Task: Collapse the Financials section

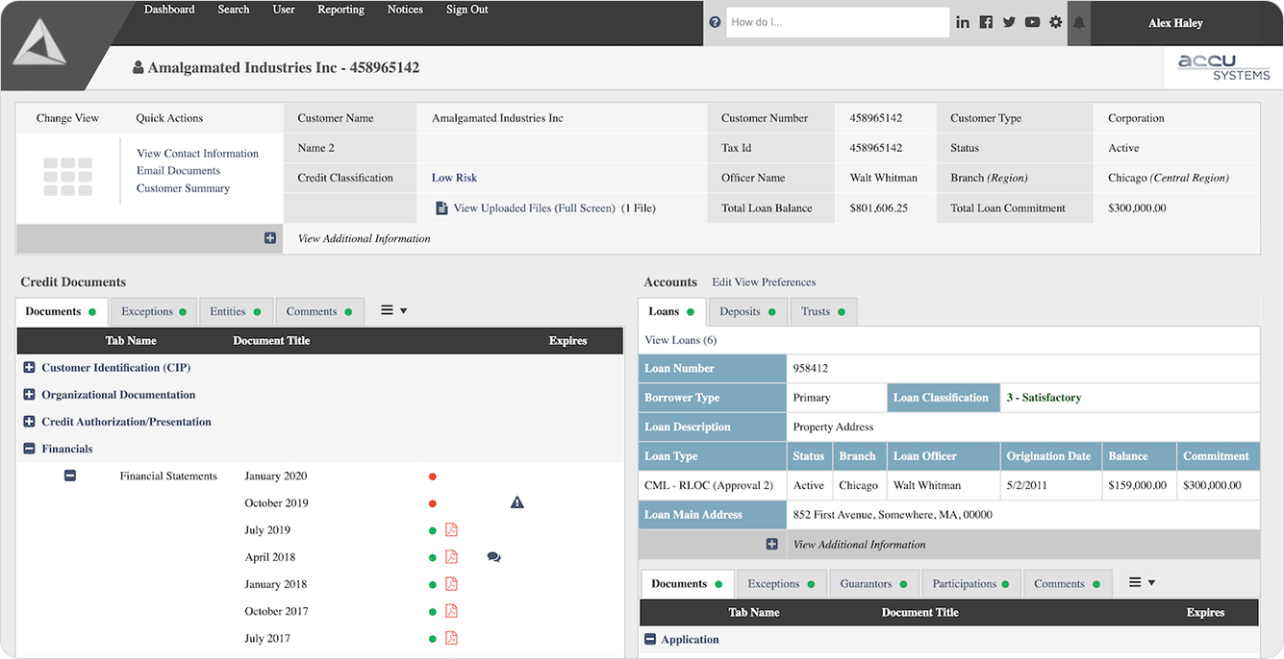Action: (30, 448)
